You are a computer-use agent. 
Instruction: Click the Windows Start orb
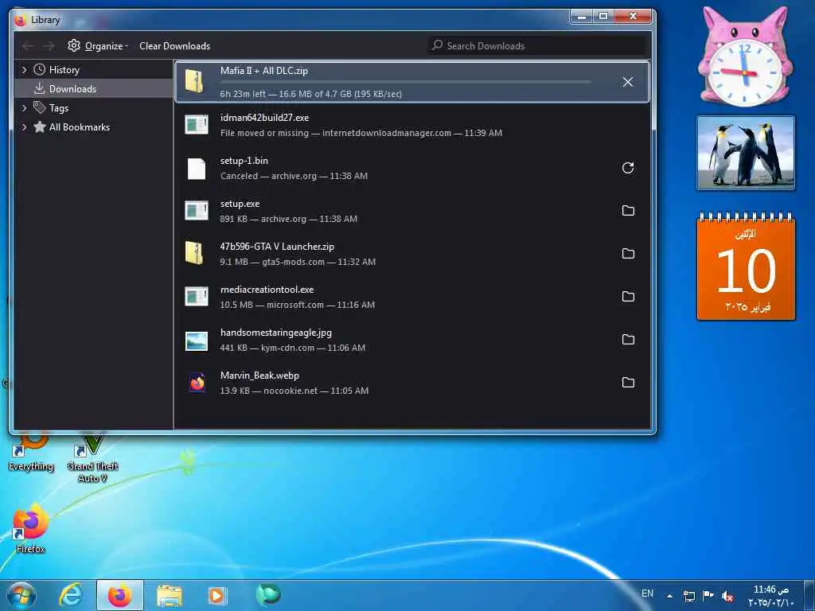coord(21,595)
